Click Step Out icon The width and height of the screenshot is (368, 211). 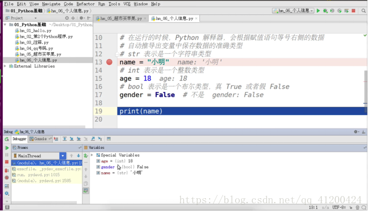[x=93, y=139]
